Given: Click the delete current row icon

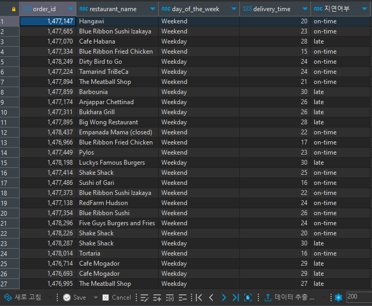Looking at the screenshot, I should [183, 297].
